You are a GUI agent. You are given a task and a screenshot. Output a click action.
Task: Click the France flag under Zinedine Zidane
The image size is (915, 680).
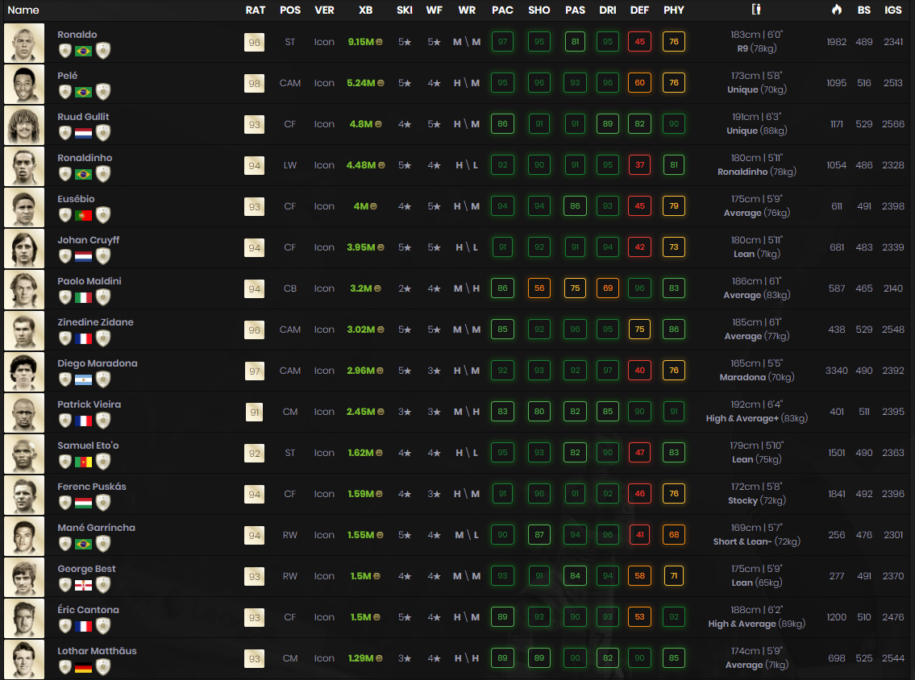click(x=84, y=339)
